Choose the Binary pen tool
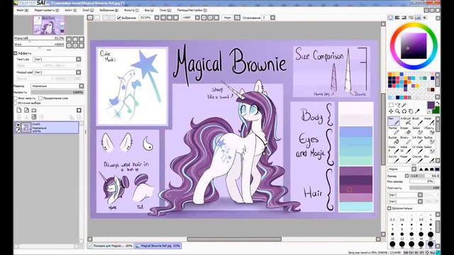Screen dimensions: 454x255 405,140
